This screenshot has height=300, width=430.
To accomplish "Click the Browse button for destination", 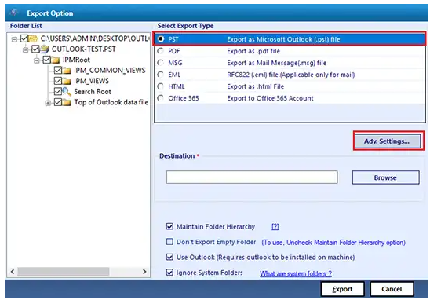I will 385,177.
